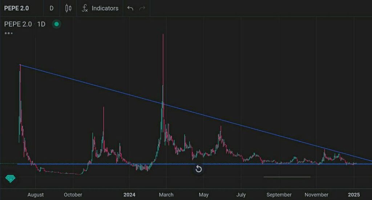Screen dimensions: 372x200
Task: Click the August label on time axis
Action: 36,195
